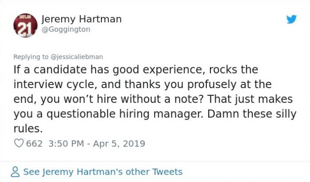This screenshot has height=182, width=310.
Task: Click the name lettering atop the avatar jersey
Action: coord(25,16)
